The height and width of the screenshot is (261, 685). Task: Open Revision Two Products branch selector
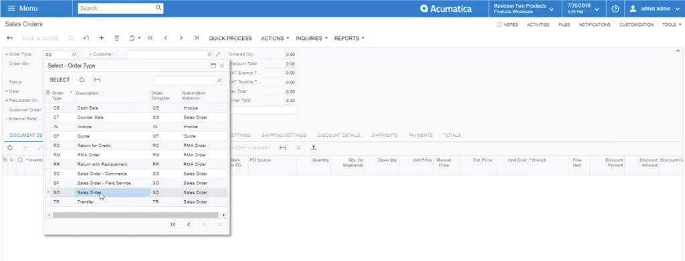tap(524, 9)
